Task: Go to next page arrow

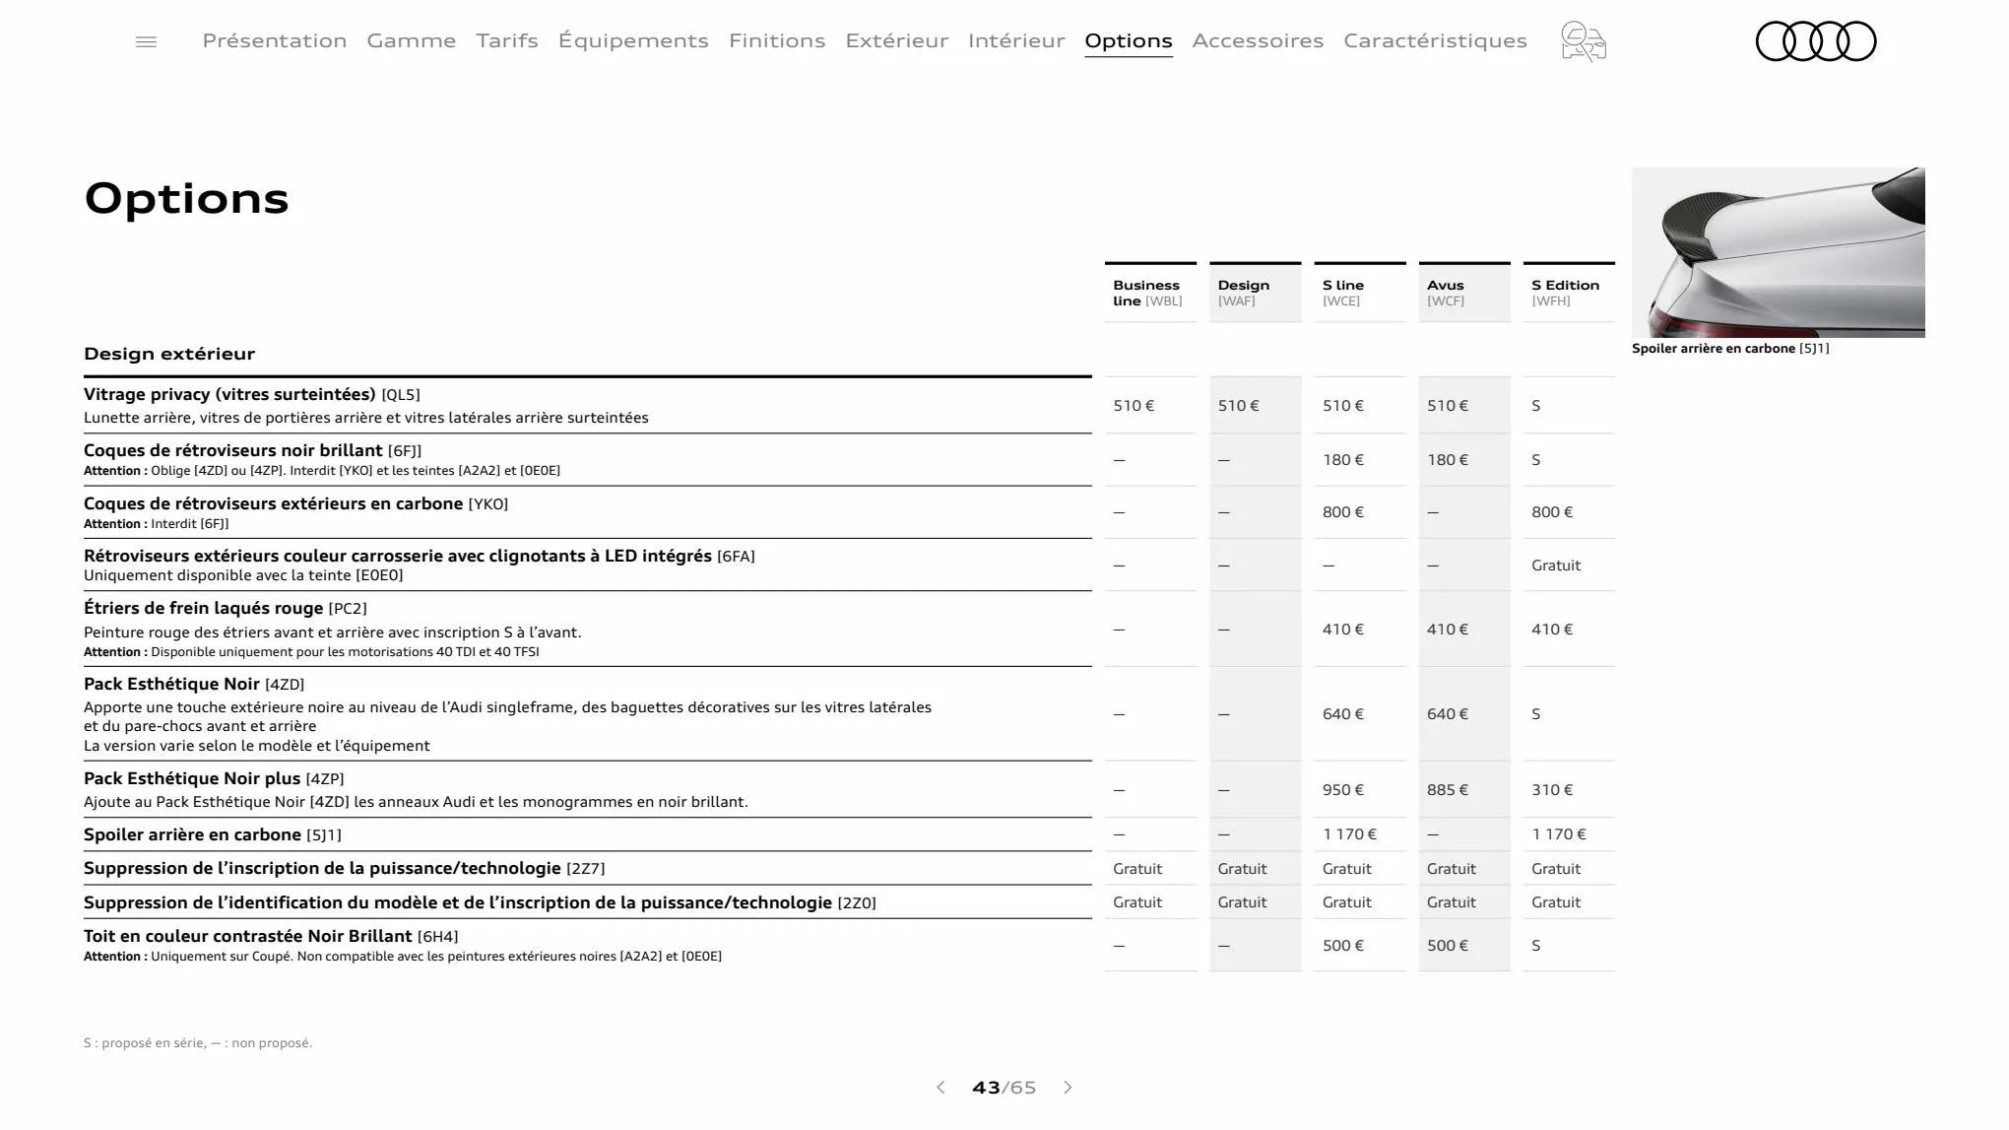Action: click(x=1068, y=1088)
